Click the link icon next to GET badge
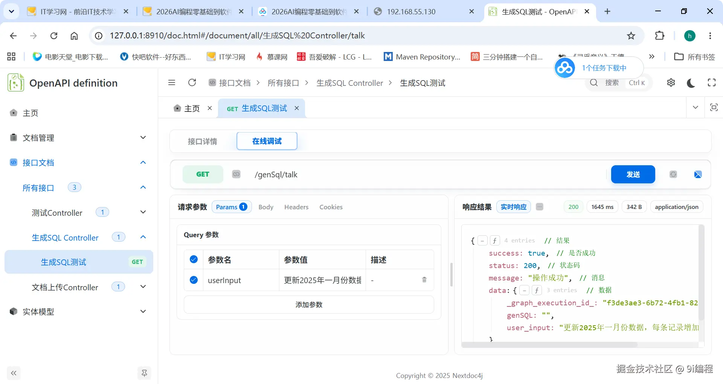 [236, 174]
